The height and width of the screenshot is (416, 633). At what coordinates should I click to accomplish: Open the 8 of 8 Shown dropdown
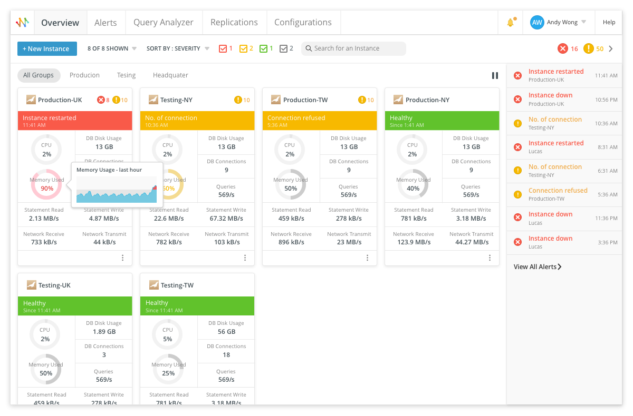coord(112,48)
